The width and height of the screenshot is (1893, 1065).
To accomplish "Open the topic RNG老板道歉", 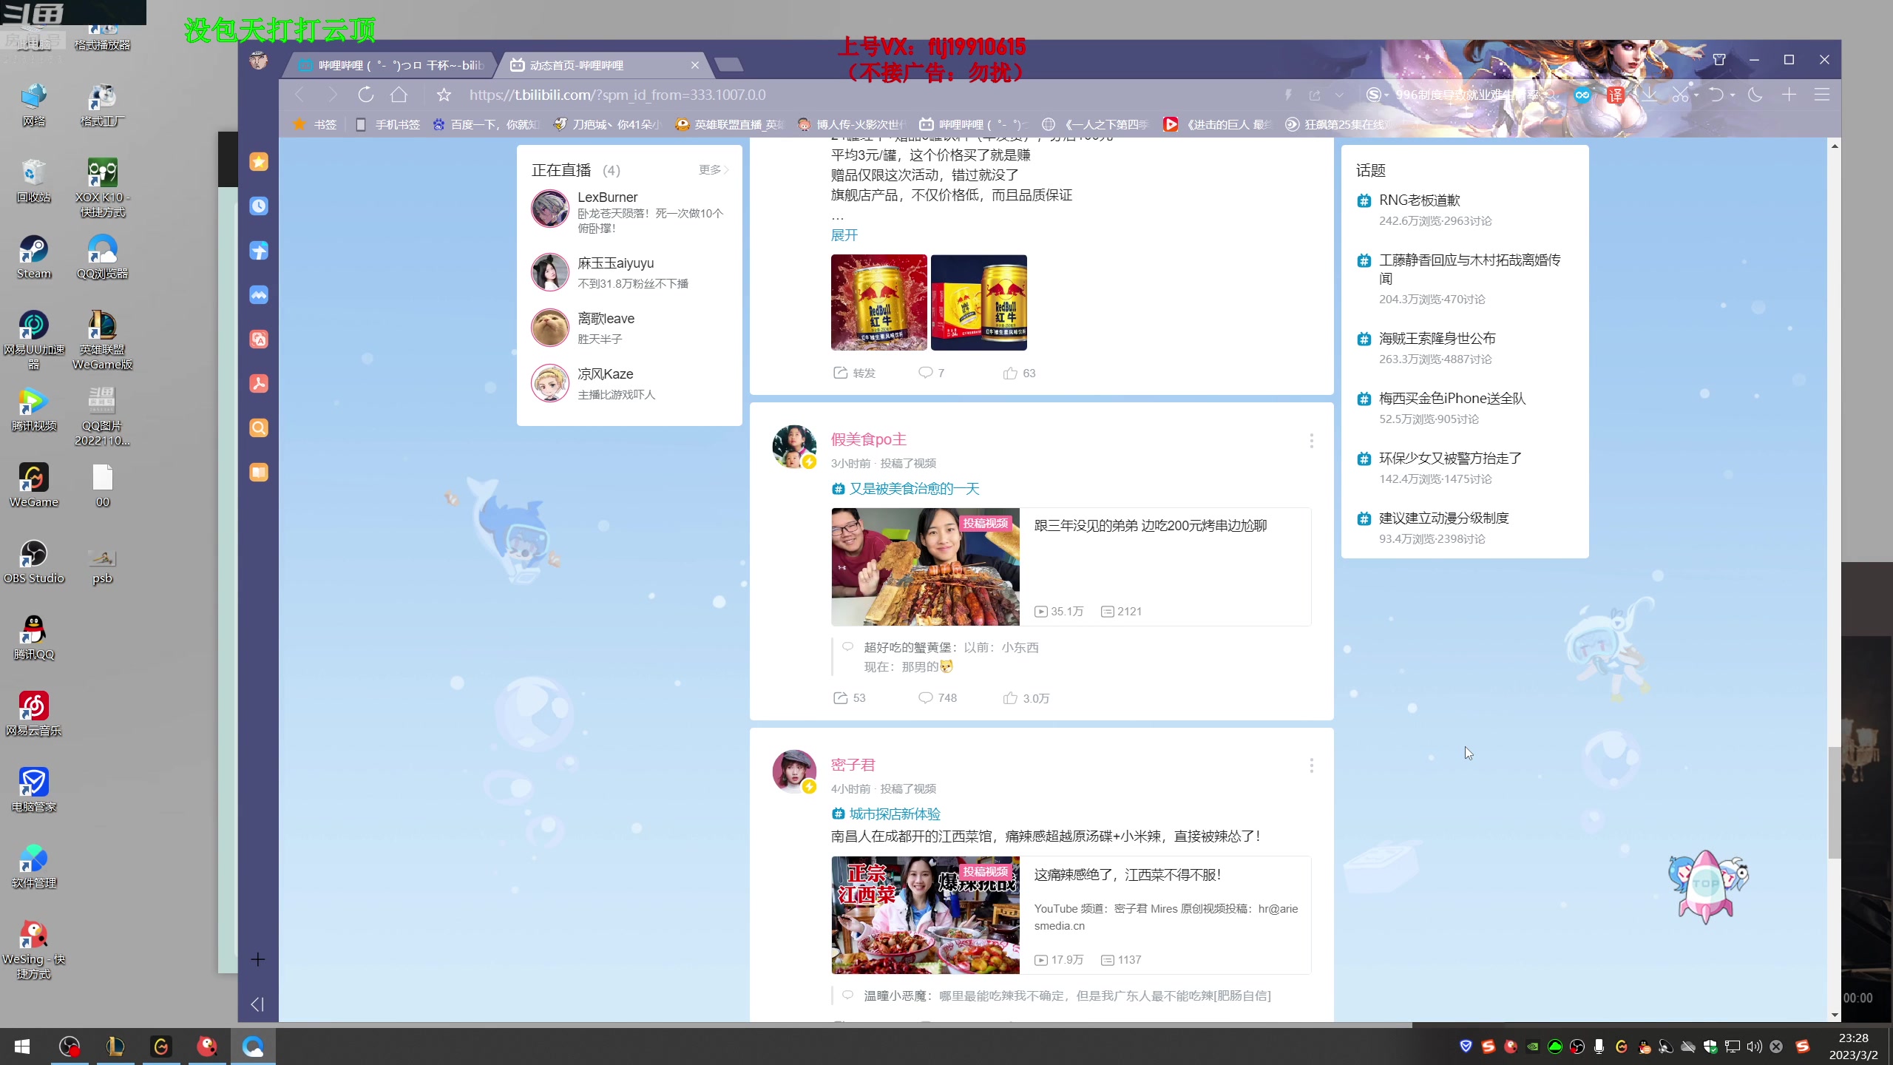I will [x=1419, y=200].
